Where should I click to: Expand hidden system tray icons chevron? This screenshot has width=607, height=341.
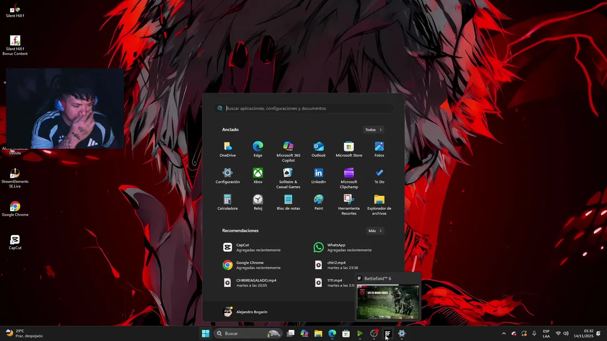(x=504, y=333)
